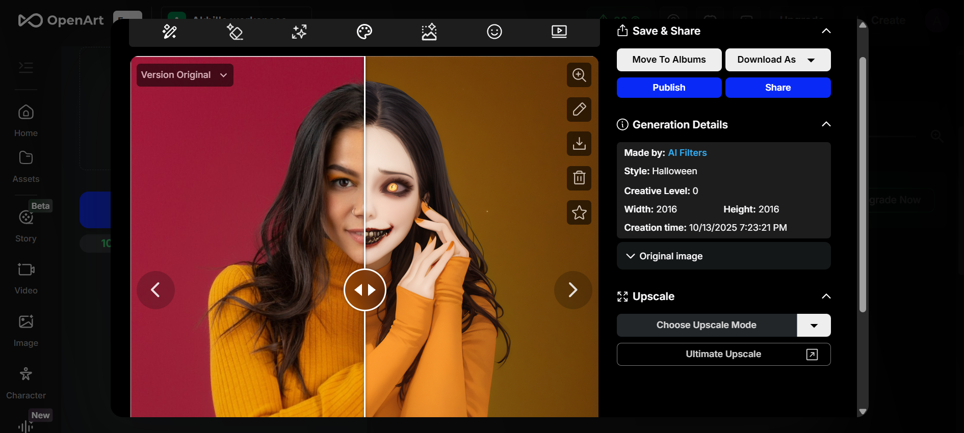Screen dimensions: 964x433
Task: Open the color palette tool
Action: click(364, 32)
